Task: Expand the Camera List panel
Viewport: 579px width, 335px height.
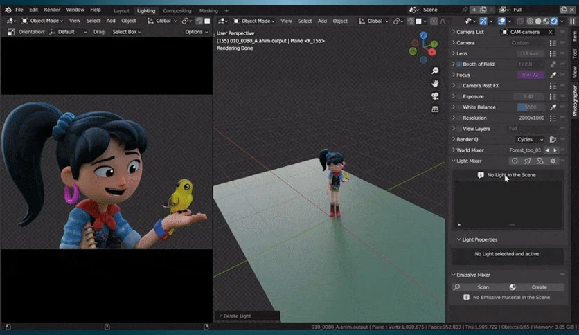Action: (454, 32)
